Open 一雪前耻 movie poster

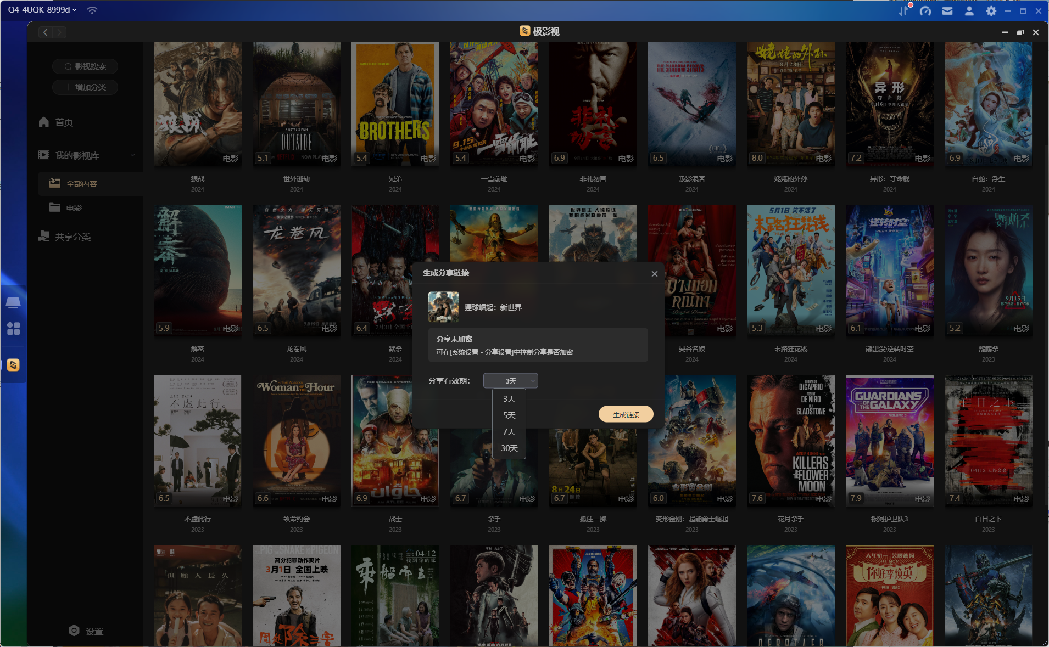494,104
